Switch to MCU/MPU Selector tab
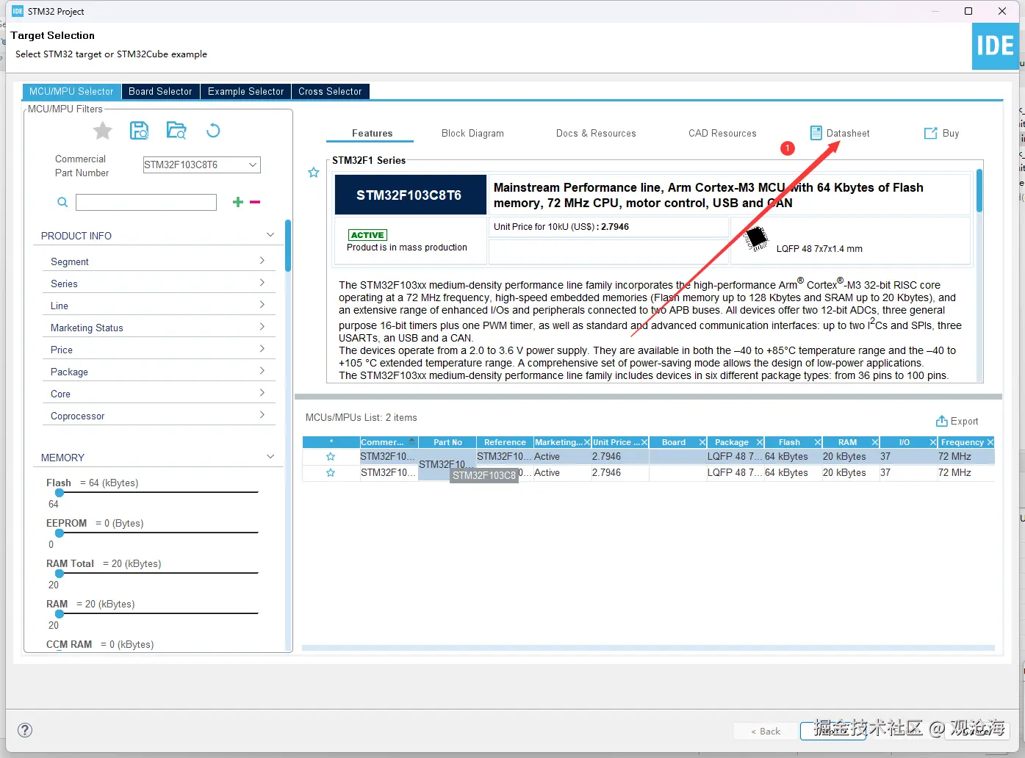The height and width of the screenshot is (758, 1025). pyautogui.click(x=71, y=91)
